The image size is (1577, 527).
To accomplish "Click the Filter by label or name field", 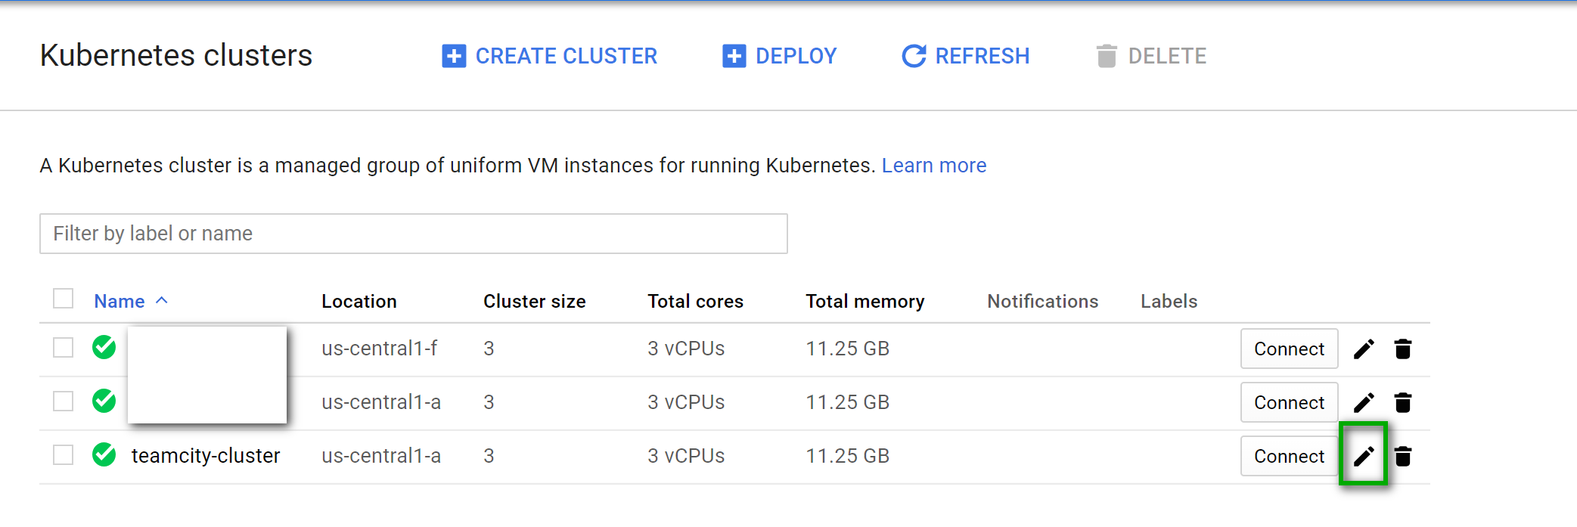I will pos(413,234).
